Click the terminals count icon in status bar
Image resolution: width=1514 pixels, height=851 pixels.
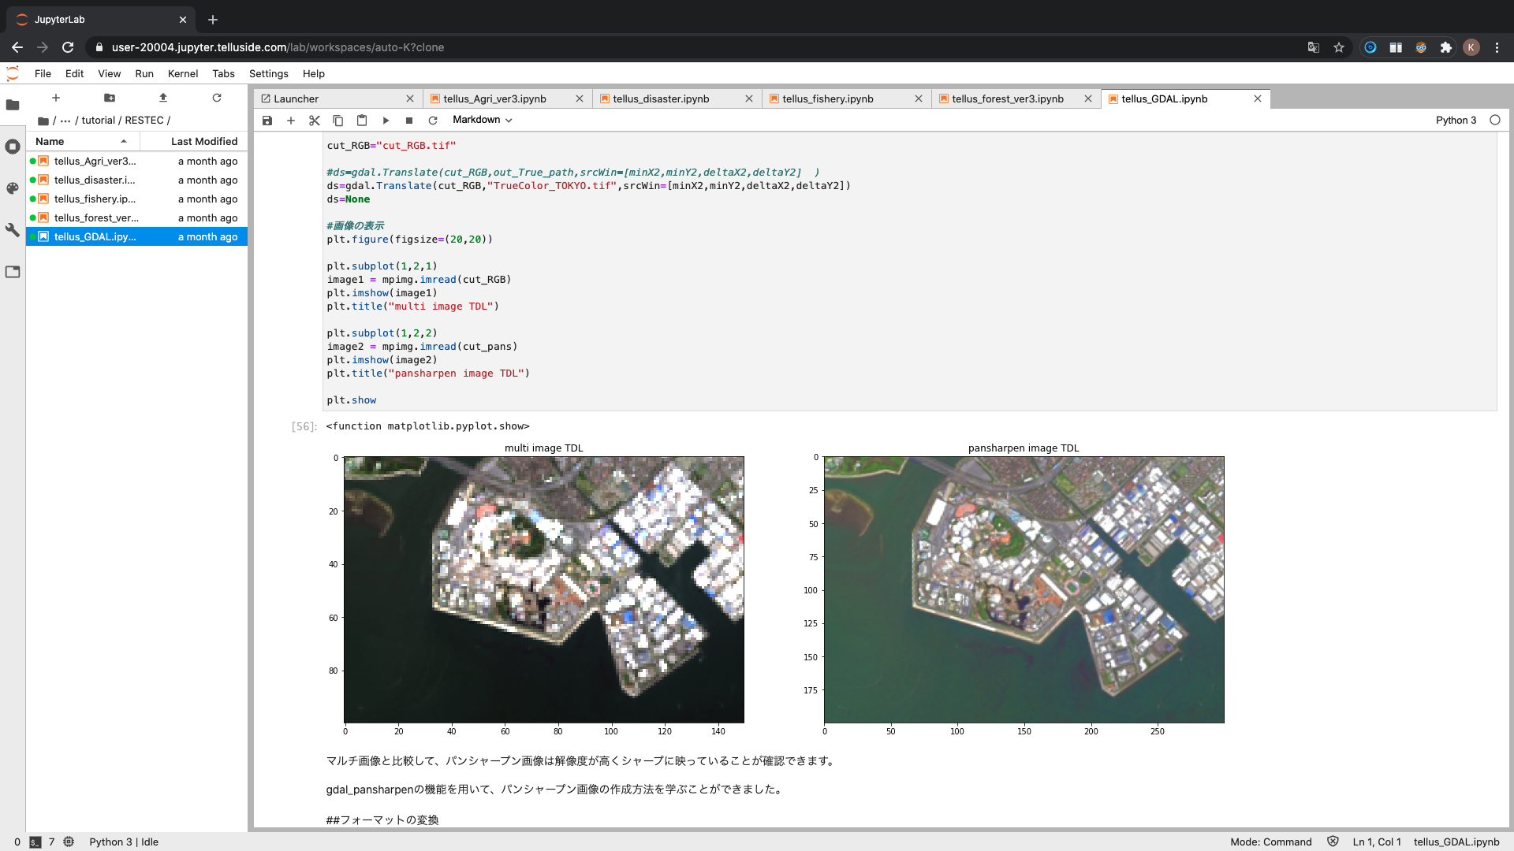[35, 842]
